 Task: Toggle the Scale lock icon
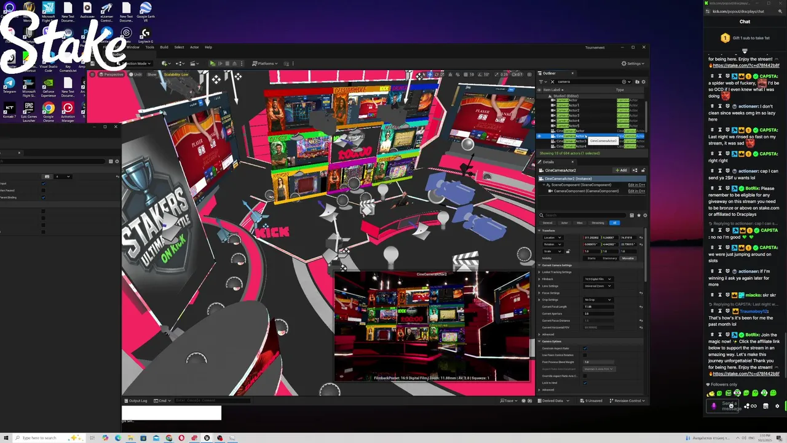point(568,252)
